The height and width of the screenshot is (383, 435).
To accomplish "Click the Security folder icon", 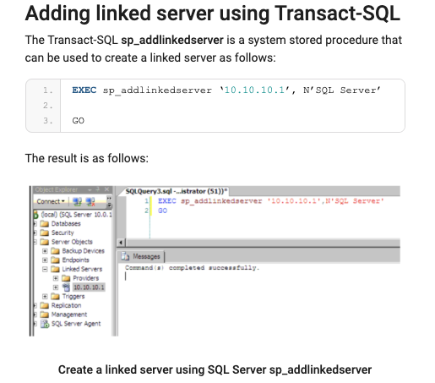I will (x=44, y=233).
